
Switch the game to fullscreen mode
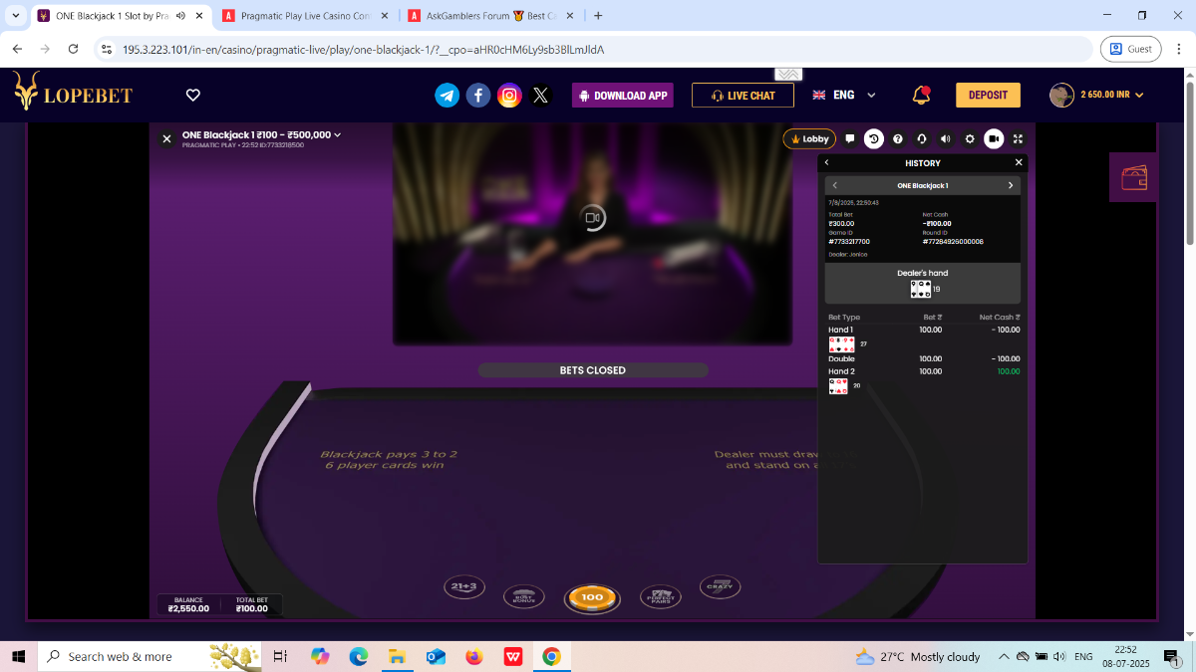coord(1018,139)
